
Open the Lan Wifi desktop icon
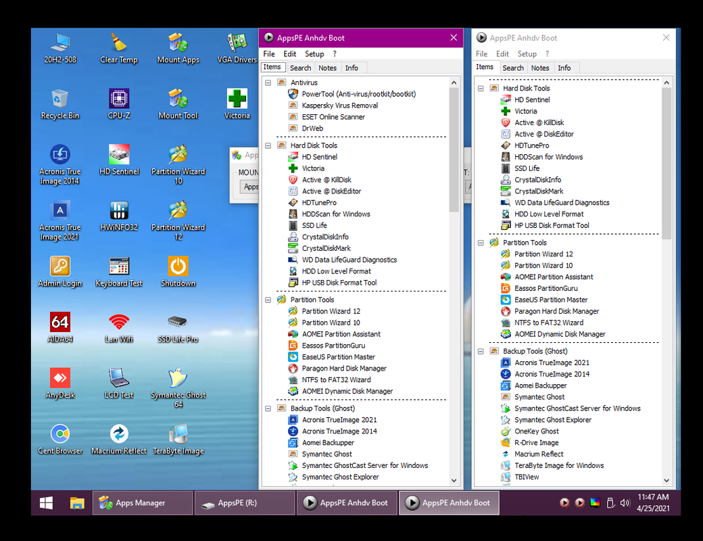tap(119, 327)
